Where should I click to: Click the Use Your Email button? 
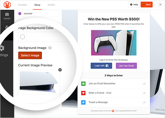click(126, 66)
